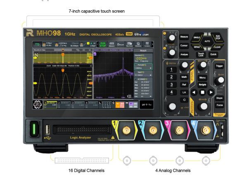Screen dimensions: 242x178
Task: Tap the TD status badge
Action: [x=37, y=44]
